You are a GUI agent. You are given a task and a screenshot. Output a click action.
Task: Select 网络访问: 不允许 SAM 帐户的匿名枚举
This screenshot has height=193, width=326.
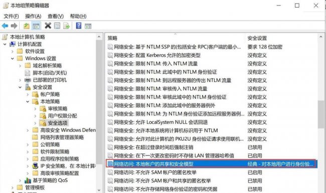click(155, 172)
